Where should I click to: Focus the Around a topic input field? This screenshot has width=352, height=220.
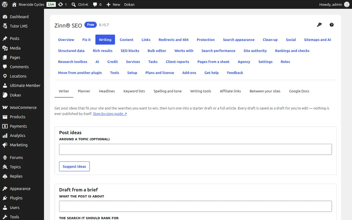pos(195,149)
